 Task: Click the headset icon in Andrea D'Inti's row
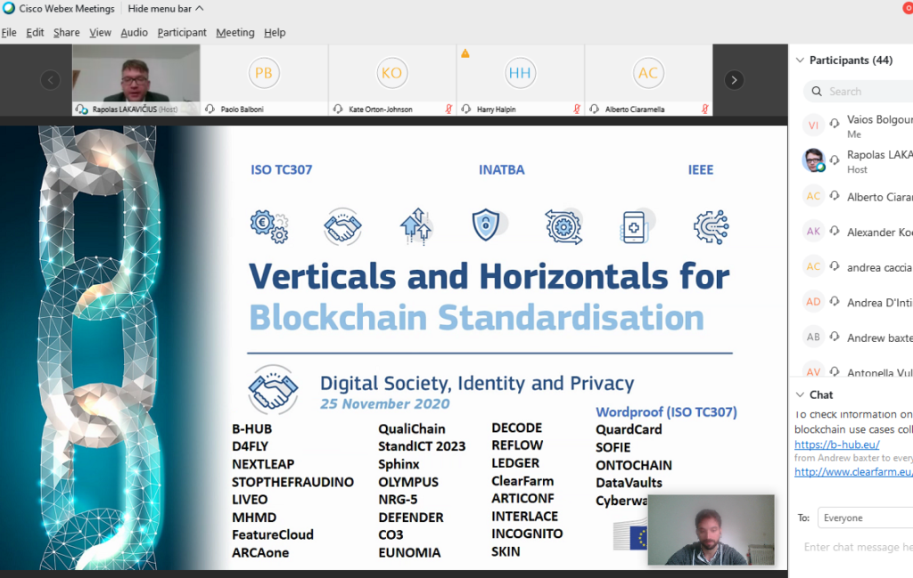point(835,301)
